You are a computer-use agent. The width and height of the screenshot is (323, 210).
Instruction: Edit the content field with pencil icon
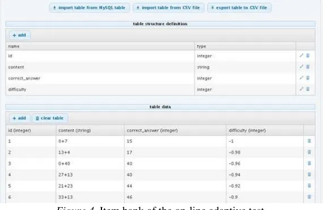(301, 66)
